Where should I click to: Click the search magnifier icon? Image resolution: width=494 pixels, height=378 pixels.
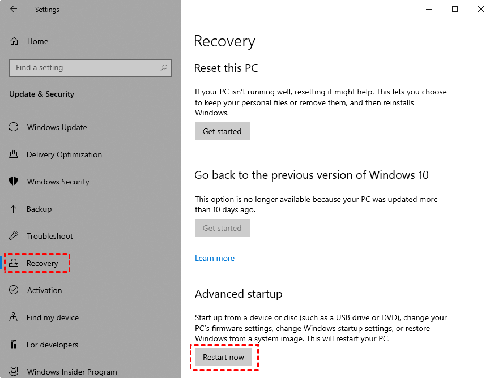coord(164,68)
